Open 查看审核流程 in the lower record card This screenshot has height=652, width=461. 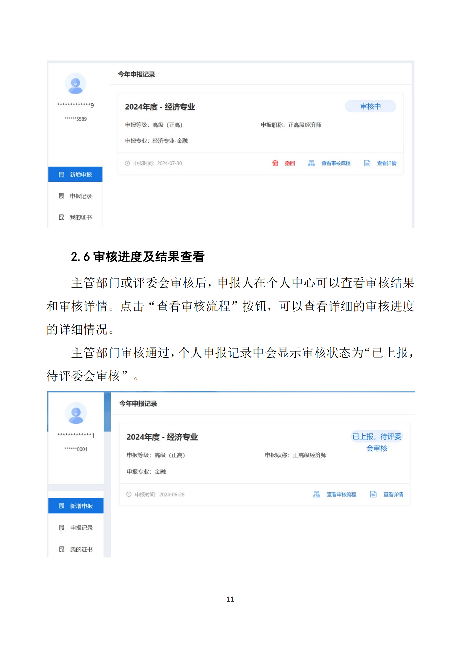(341, 495)
